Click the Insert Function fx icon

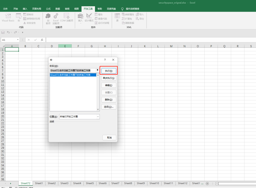click(x=42, y=40)
